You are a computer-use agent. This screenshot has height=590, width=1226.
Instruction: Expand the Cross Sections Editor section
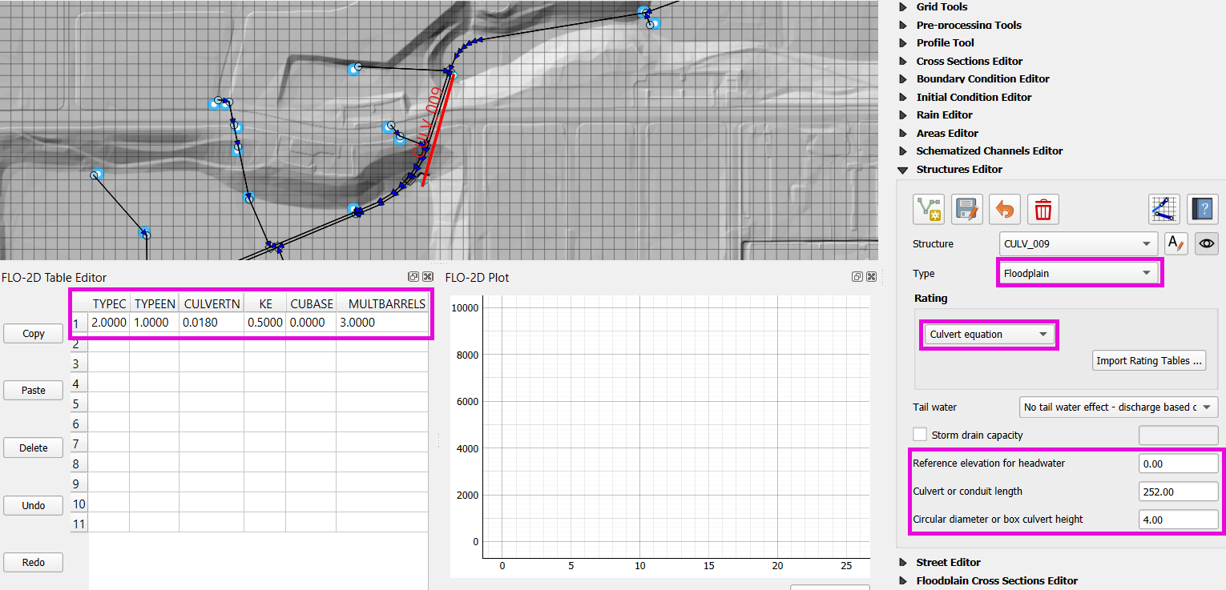click(x=904, y=61)
